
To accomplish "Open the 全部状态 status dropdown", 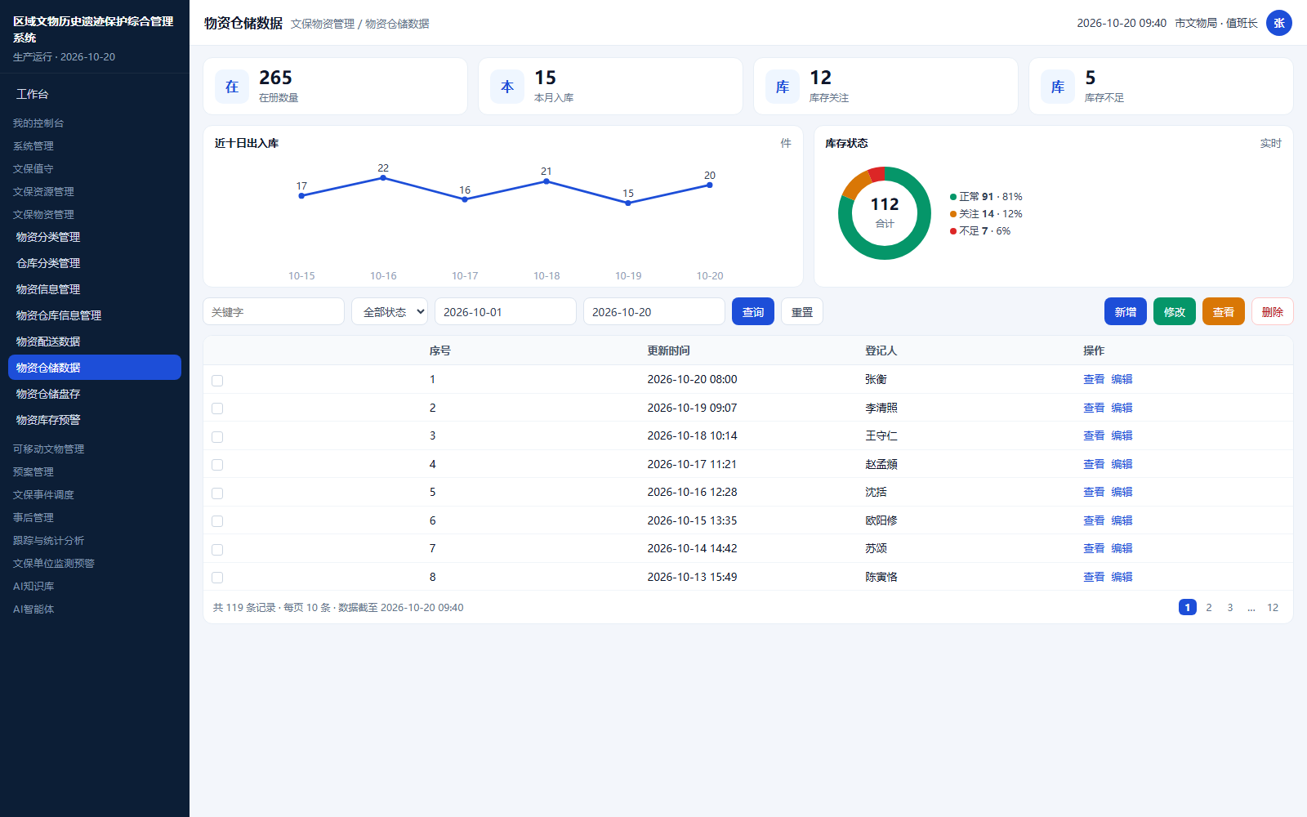I will point(390,311).
